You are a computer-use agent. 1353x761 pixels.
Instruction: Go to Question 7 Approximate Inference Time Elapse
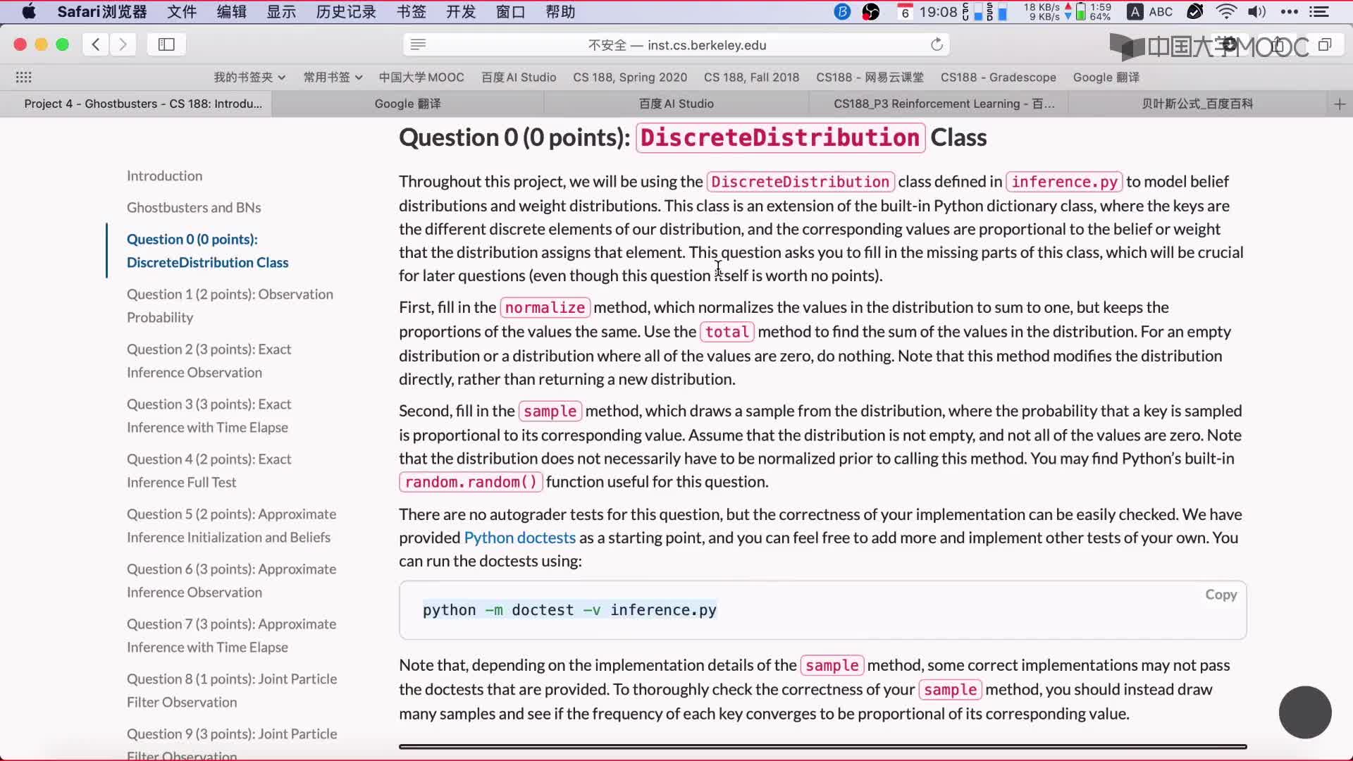231,636
